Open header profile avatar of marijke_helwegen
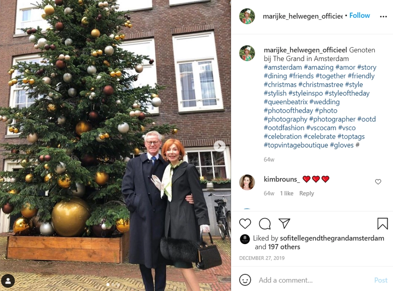Image resolution: width=393 pixels, height=291 pixels. click(247, 16)
